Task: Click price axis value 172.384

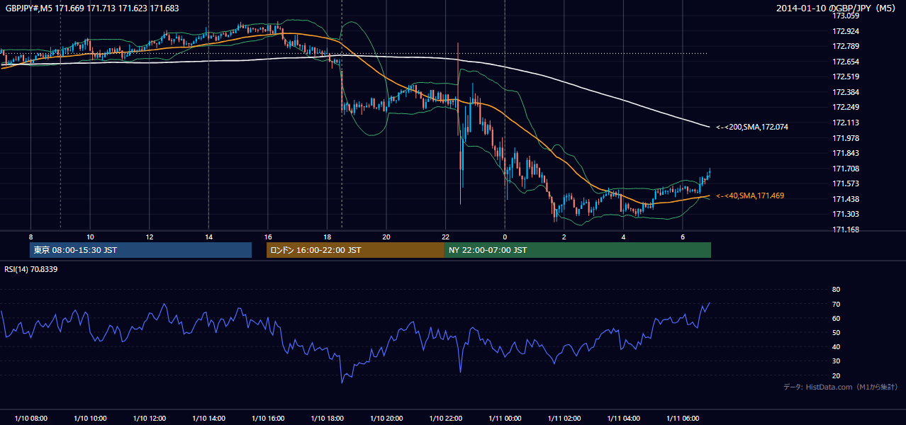Action: coord(846,92)
